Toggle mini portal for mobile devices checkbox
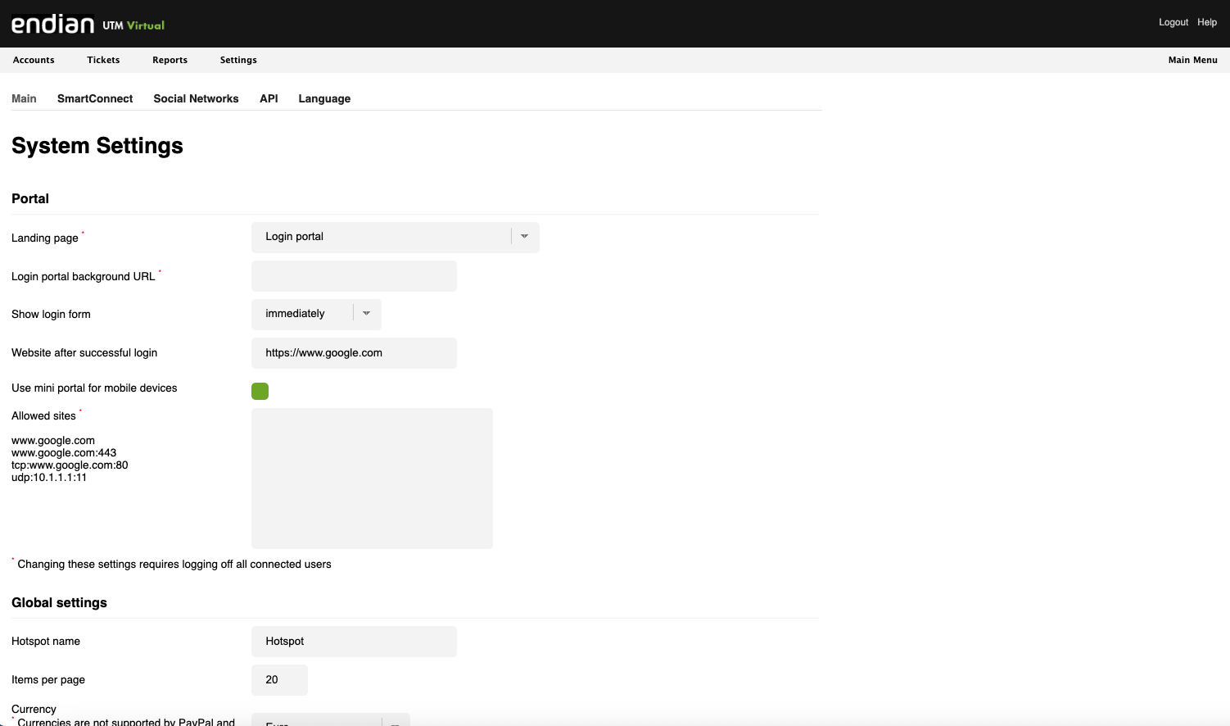Viewport: 1230px width, 726px height. [x=260, y=391]
